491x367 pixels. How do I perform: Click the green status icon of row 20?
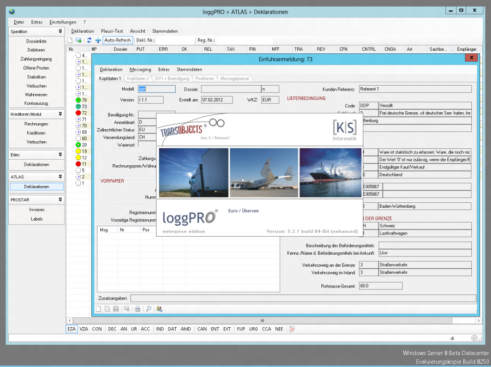click(78, 145)
